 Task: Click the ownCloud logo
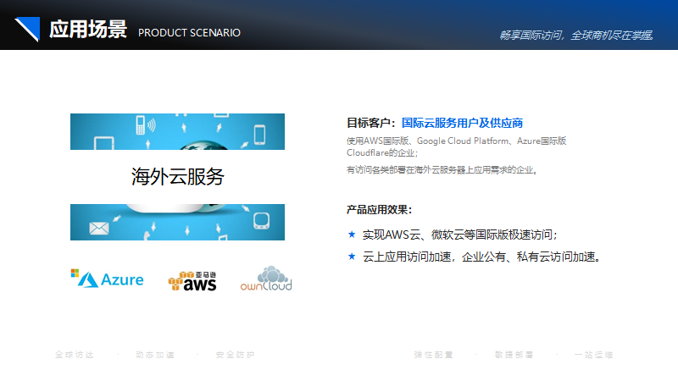click(x=266, y=279)
